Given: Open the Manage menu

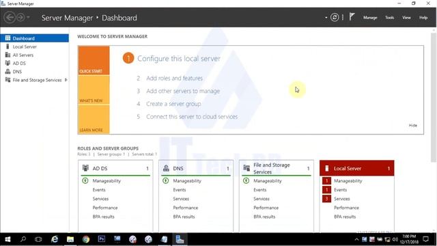Looking at the screenshot, I should [x=370, y=18].
